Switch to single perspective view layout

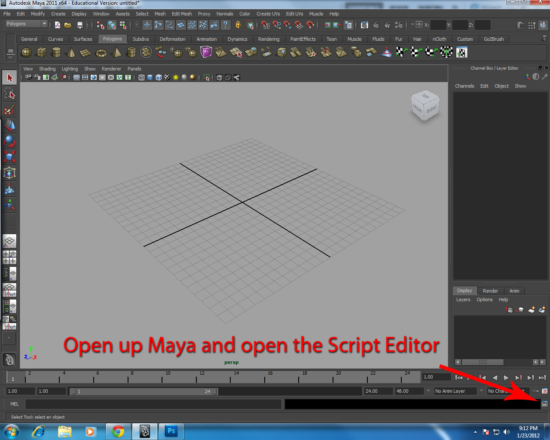coord(9,241)
